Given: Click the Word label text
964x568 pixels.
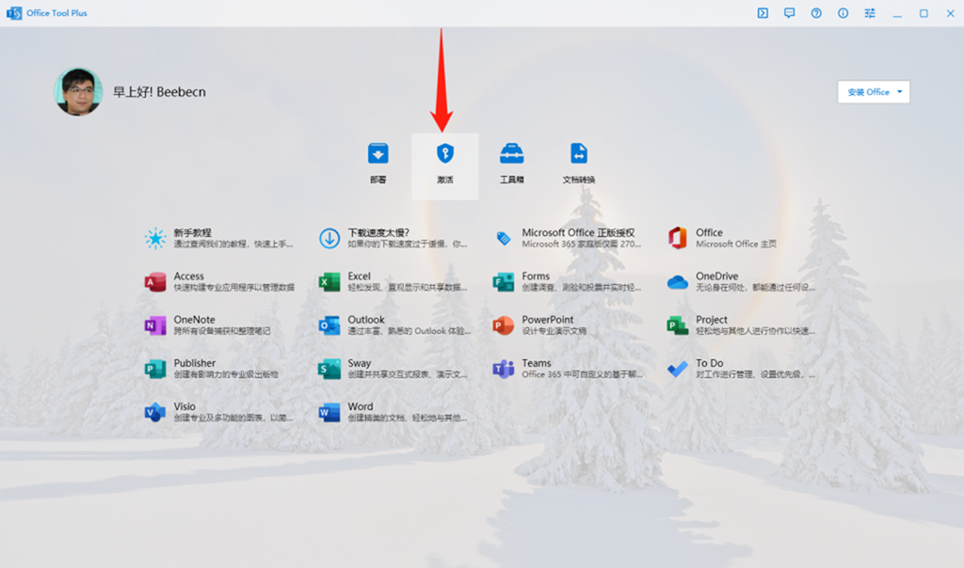Looking at the screenshot, I should [x=361, y=406].
